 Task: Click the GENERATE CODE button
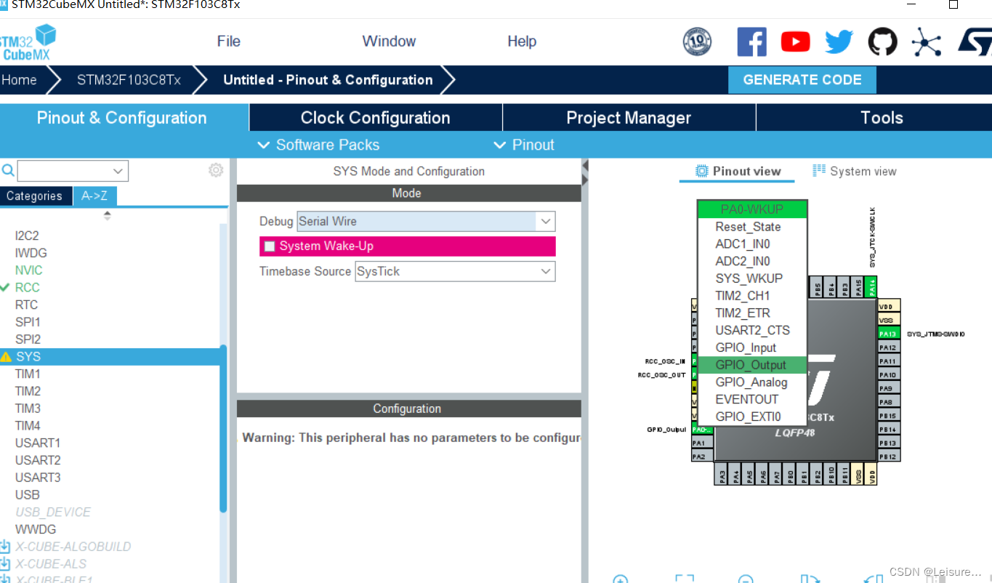802,80
